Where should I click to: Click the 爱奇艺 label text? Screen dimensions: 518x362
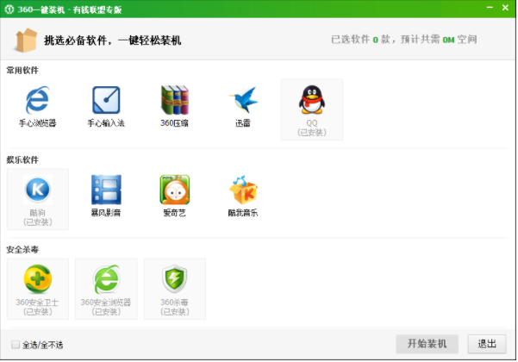click(x=174, y=213)
